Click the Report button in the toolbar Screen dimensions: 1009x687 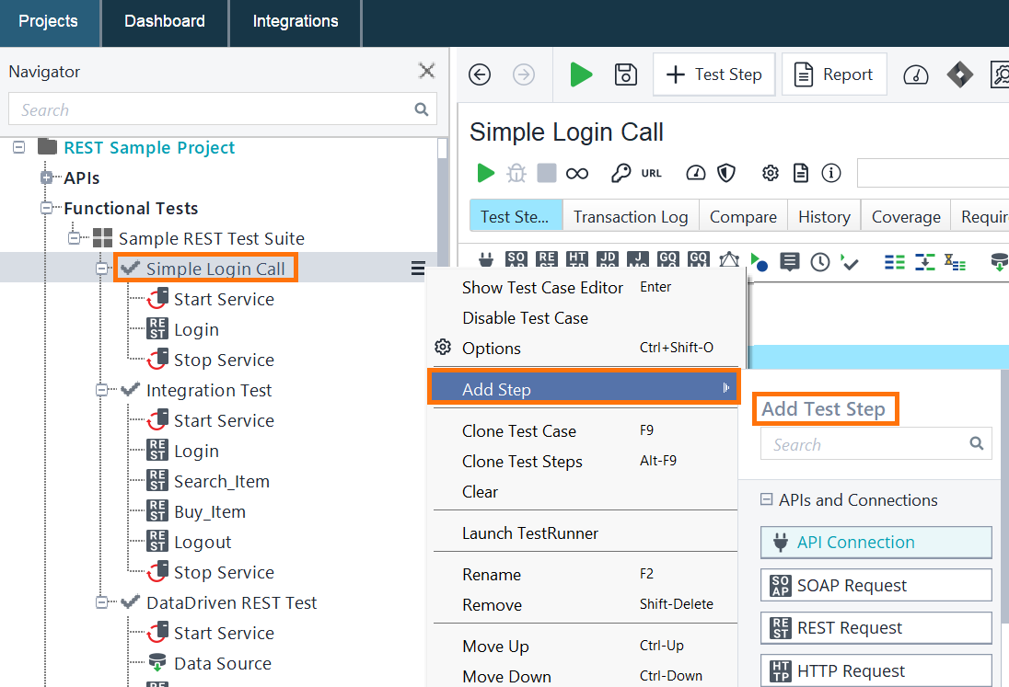point(834,74)
